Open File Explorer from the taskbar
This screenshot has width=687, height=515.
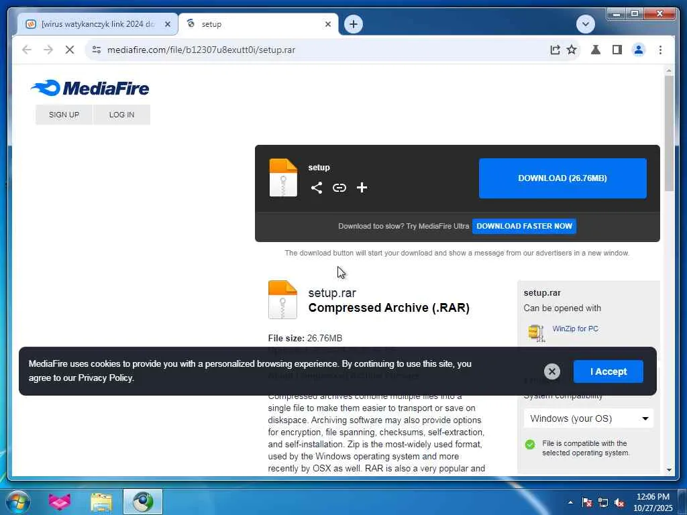pyautogui.click(x=101, y=502)
